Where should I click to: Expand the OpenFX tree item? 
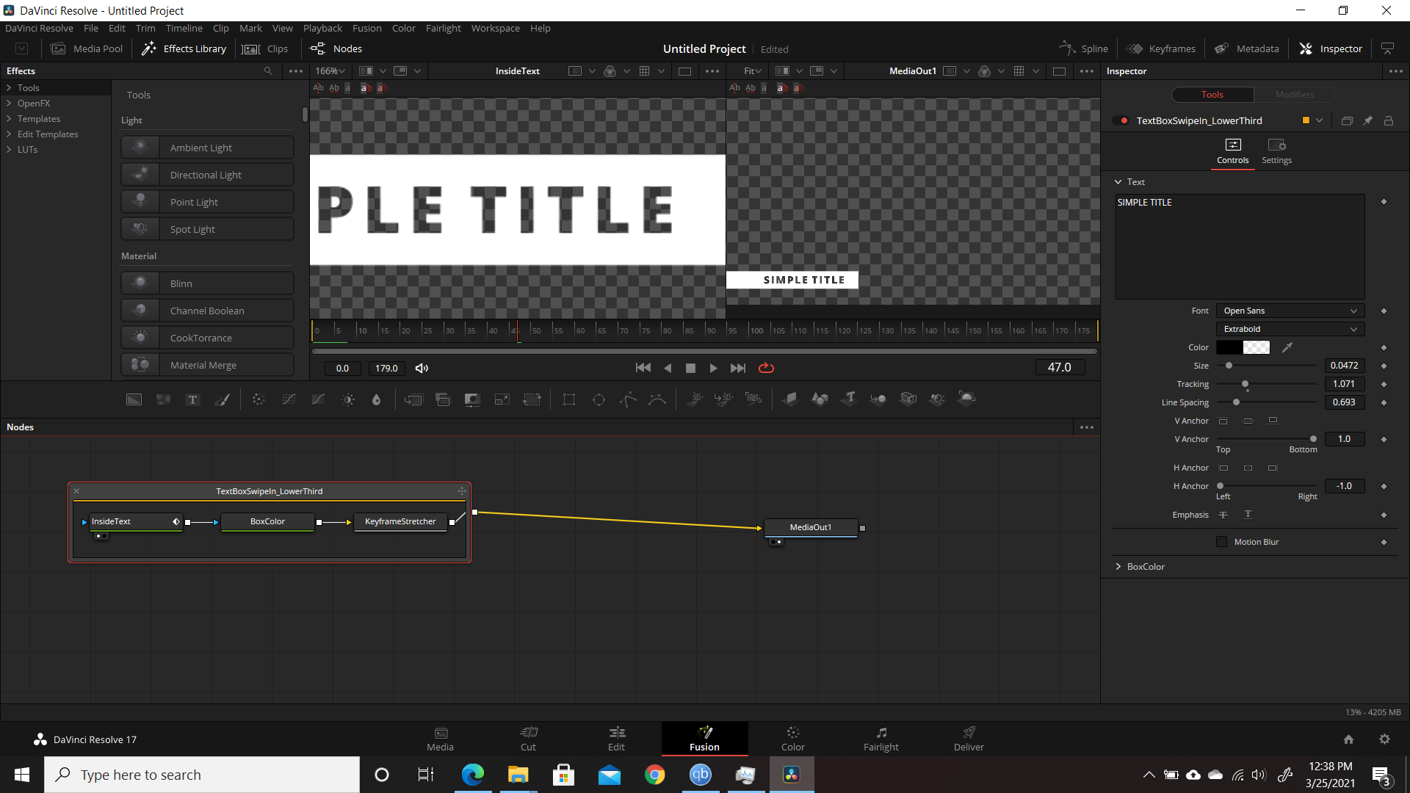9,104
